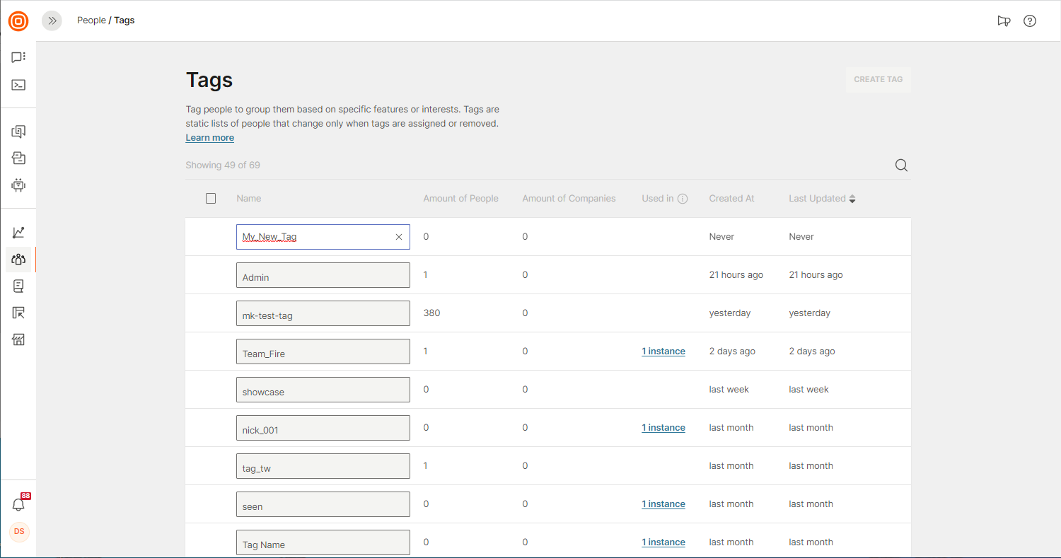The height and width of the screenshot is (558, 1061).
Task: Open Team_Fire 1 instance link
Action: tap(663, 351)
